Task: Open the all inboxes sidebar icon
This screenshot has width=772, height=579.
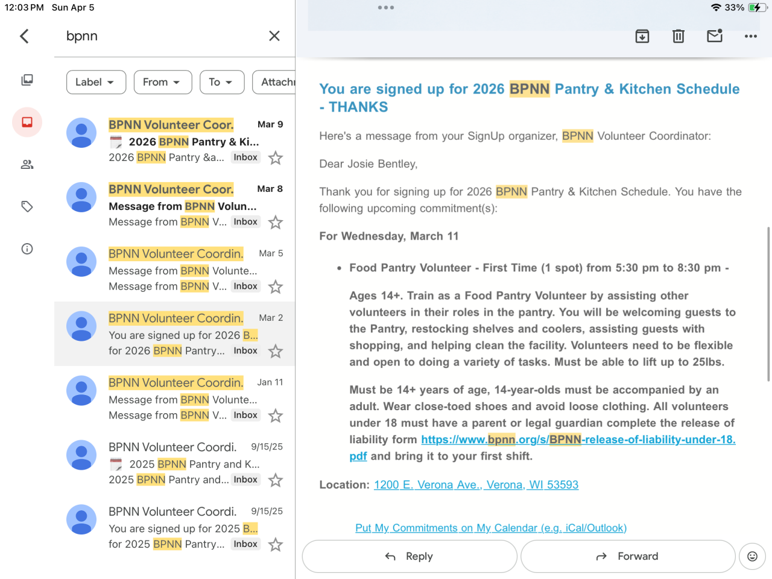Action: pos(27,80)
